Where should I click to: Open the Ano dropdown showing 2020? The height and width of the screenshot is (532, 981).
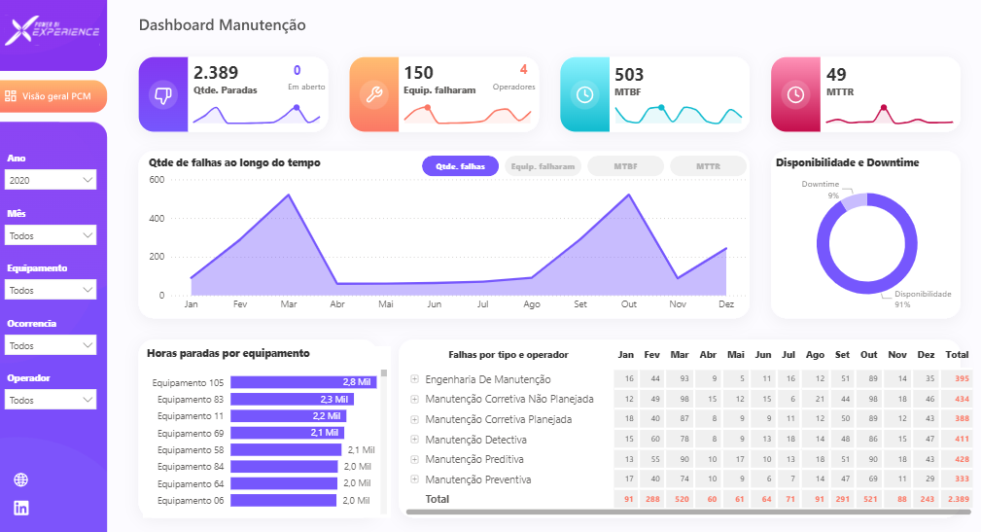pyautogui.click(x=52, y=180)
